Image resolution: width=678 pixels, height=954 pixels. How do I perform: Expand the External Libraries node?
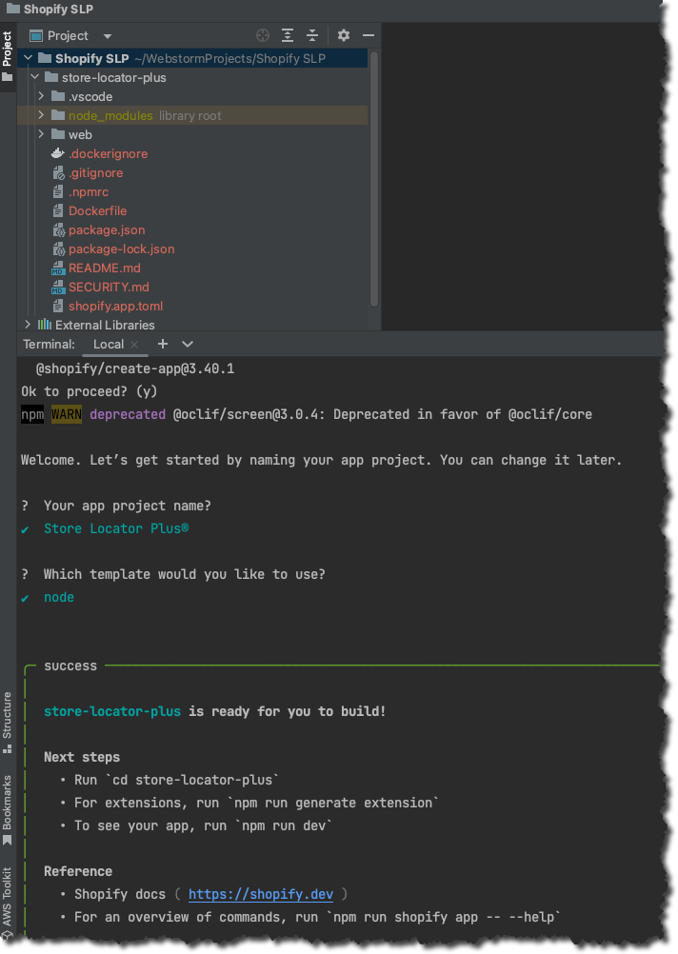(27, 325)
